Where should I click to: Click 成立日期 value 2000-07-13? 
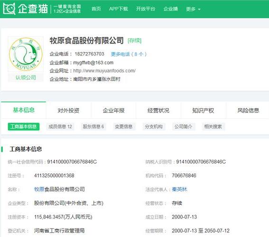(x=184, y=217)
